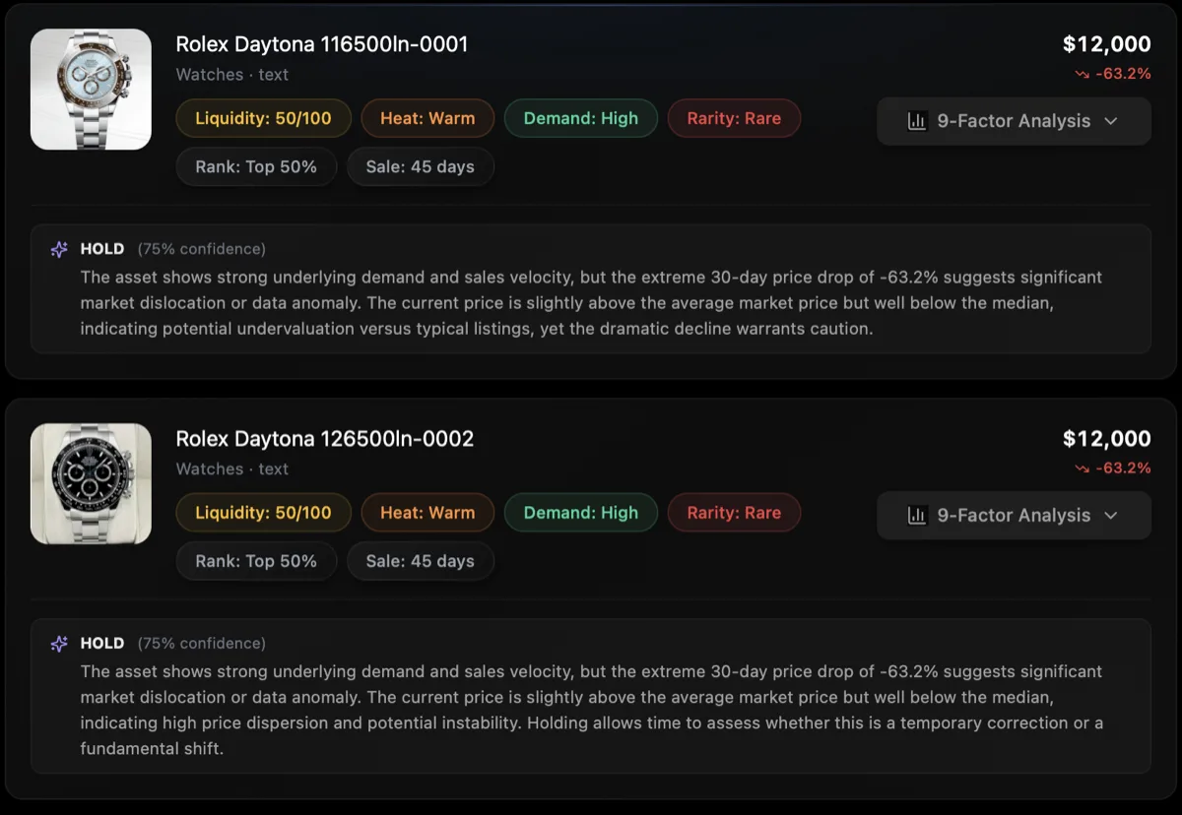This screenshot has width=1182, height=815.
Task: Click the sparkle AI icon beside 116500ln-0001's HOLD
Action: click(x=59, y=249)
